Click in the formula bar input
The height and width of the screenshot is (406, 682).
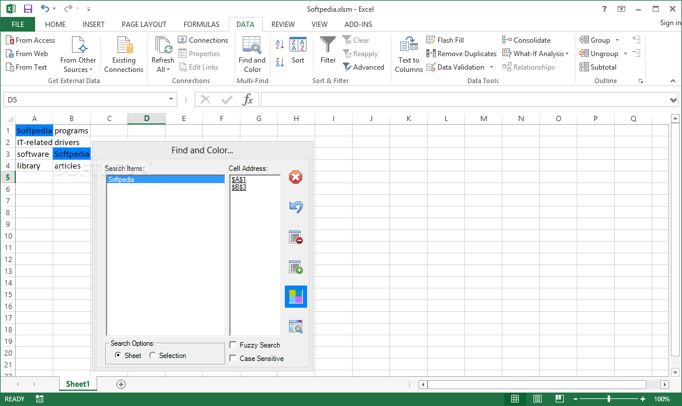pos(464,99)
